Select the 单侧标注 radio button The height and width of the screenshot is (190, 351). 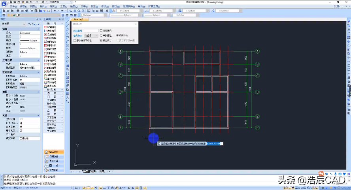[x=101, y=35]
